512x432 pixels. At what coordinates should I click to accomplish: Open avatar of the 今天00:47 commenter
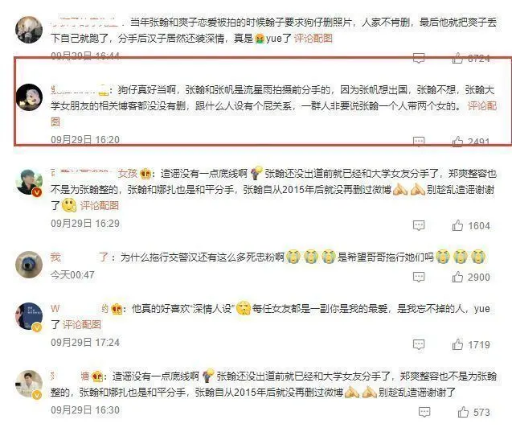tap(29, 265)
